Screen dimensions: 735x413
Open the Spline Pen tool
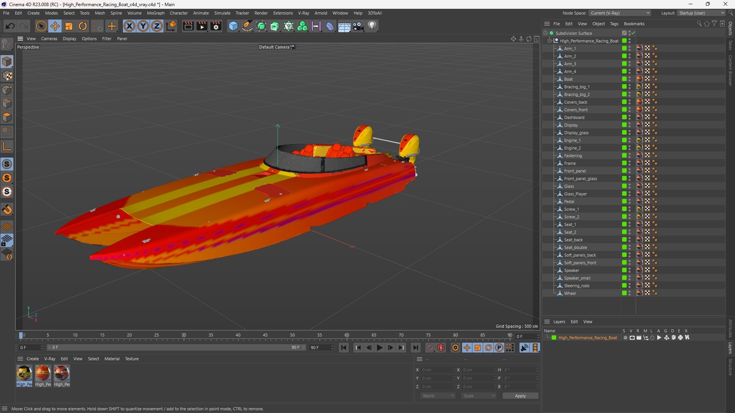coord(247,26)
